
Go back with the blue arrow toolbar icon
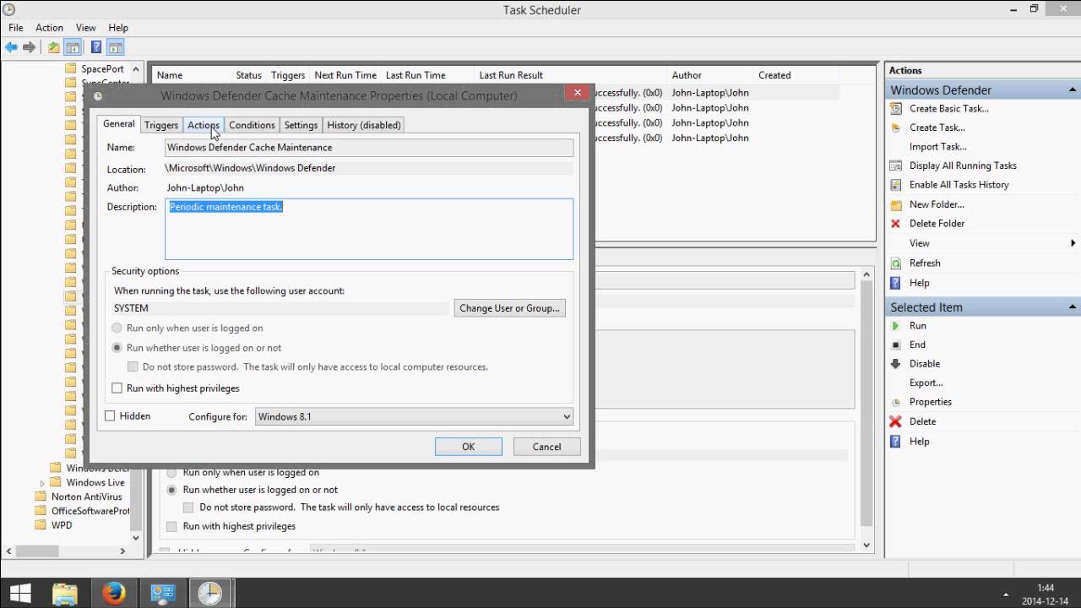pos(11,47)
